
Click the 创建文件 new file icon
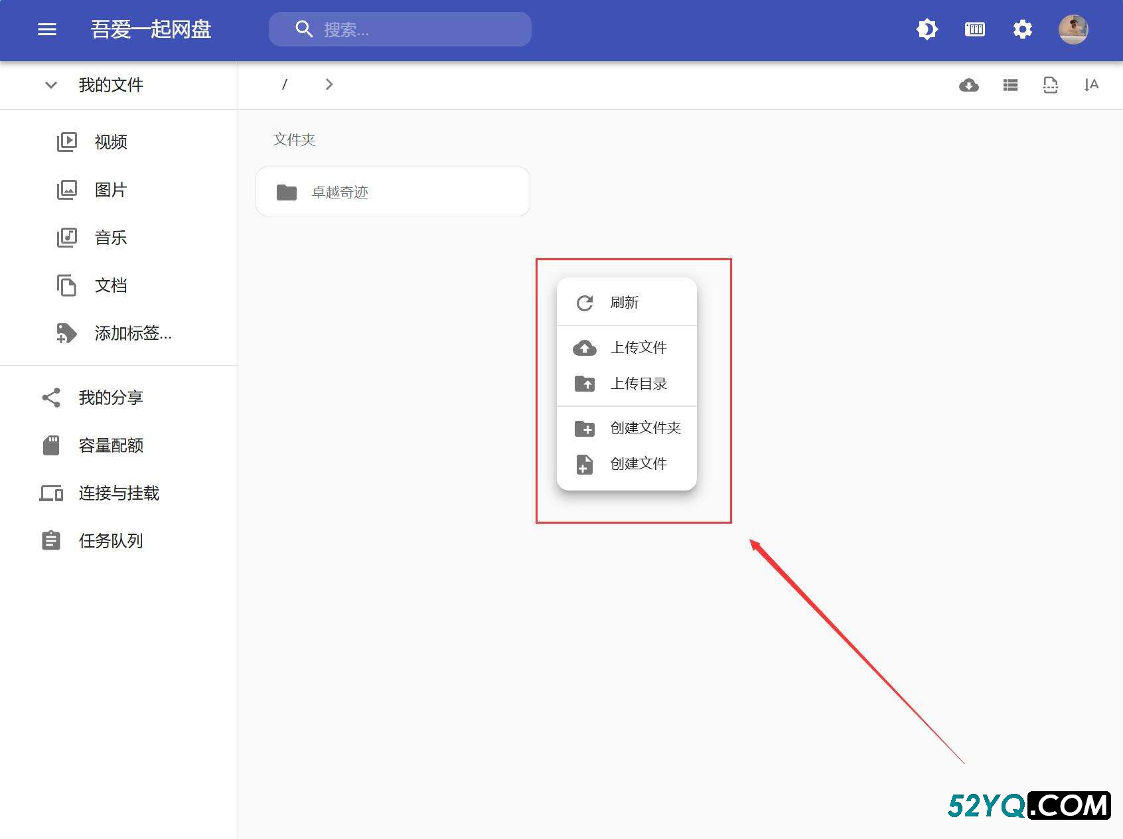584,465
